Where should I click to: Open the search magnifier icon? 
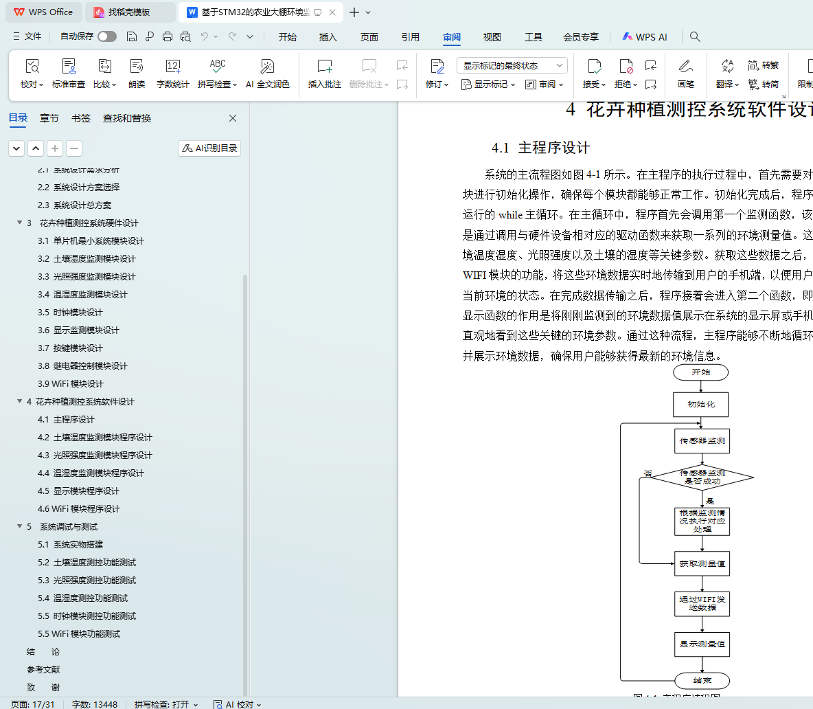(695, 36)
